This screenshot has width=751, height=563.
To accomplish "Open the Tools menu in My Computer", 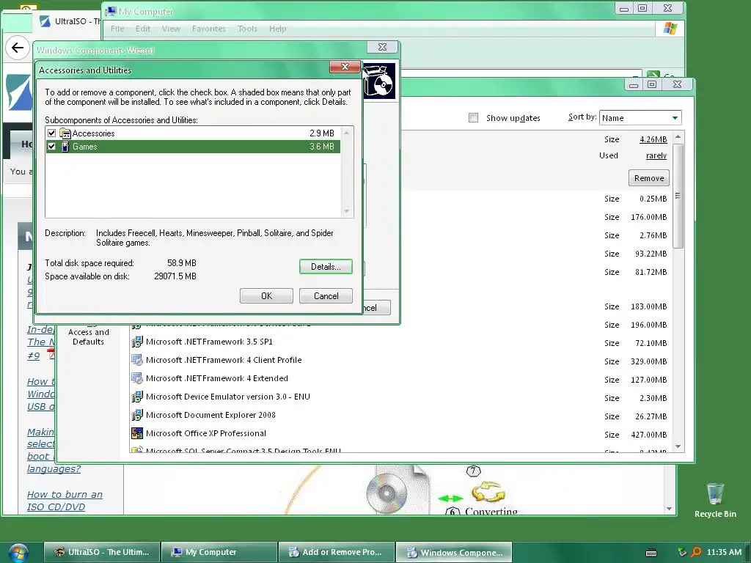I will [x=247, y=29].
